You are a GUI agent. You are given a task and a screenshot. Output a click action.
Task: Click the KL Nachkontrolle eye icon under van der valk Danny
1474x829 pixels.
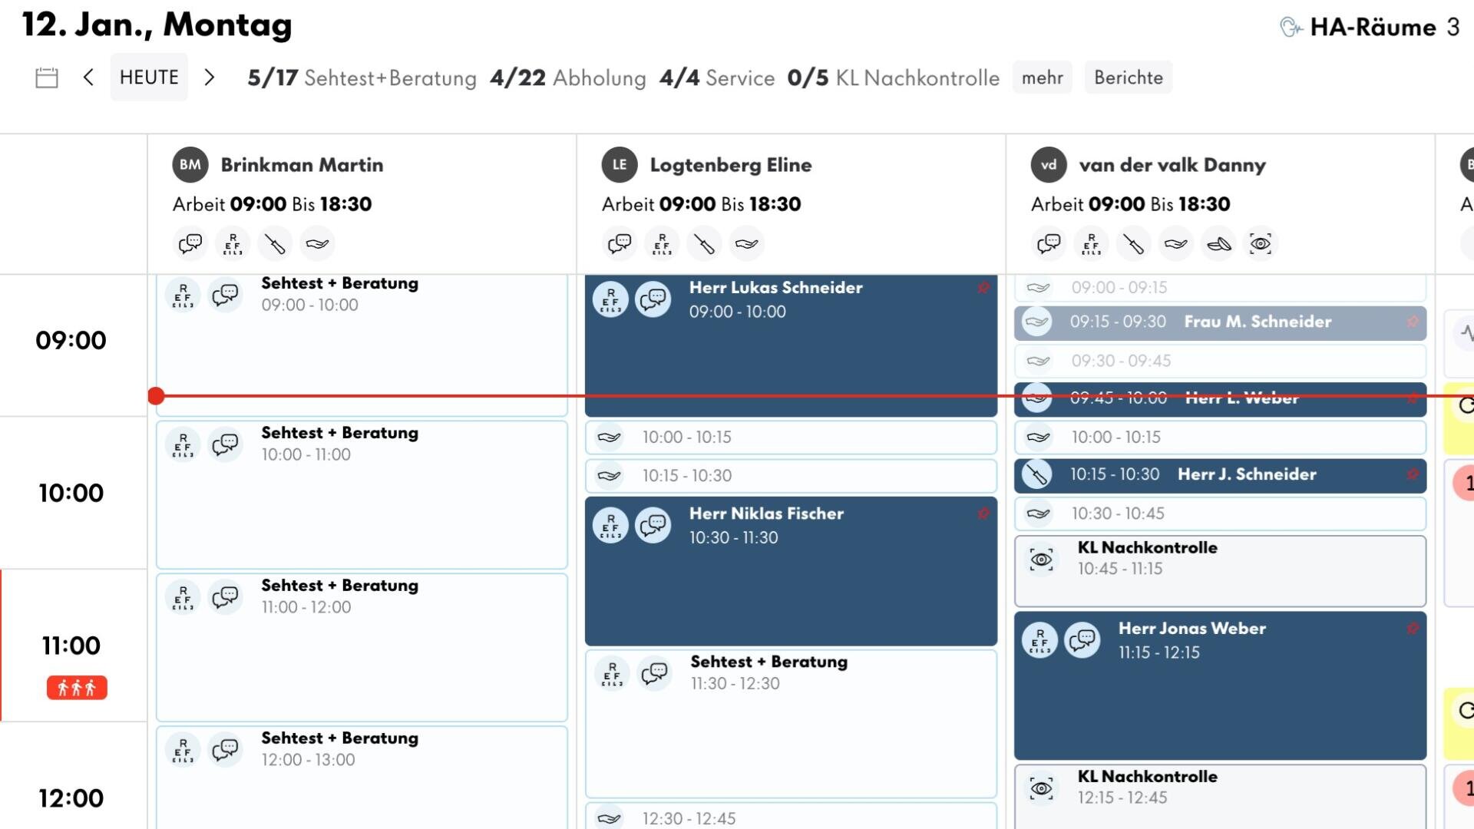click(1260, 243)
